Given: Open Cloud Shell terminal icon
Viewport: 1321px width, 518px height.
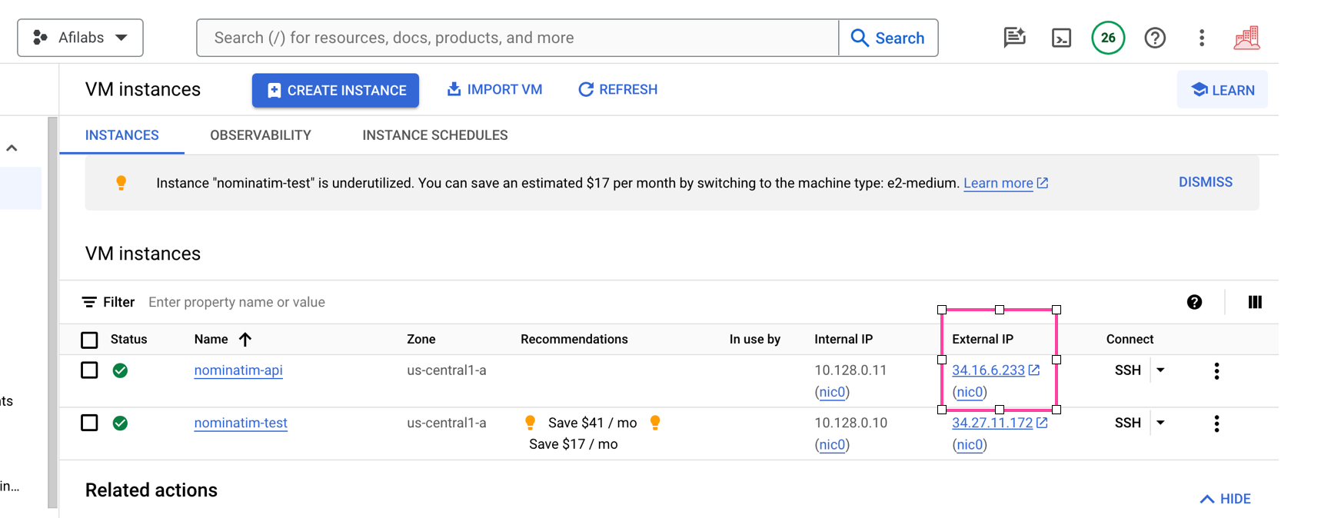Looking at the screenshot, I should (1061, 38).
